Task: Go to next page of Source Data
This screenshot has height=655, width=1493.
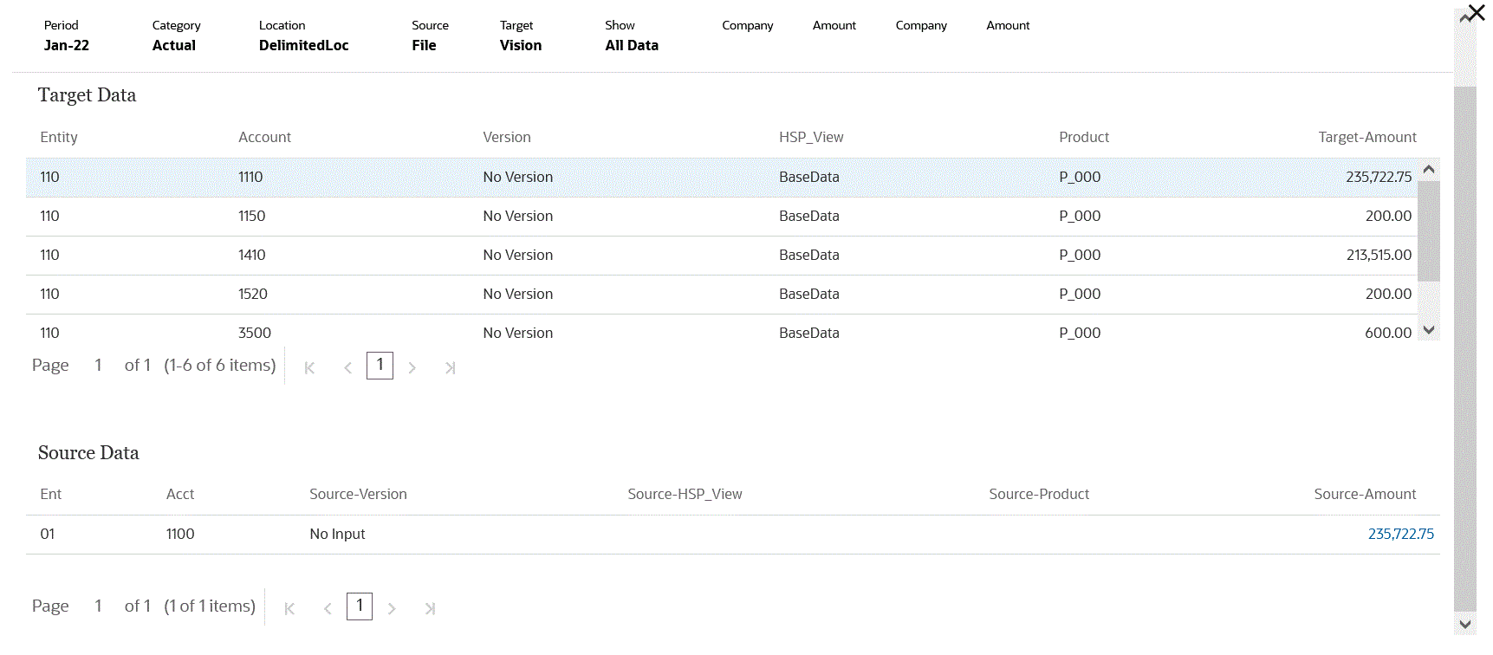Action: click(x=392, y=608)
